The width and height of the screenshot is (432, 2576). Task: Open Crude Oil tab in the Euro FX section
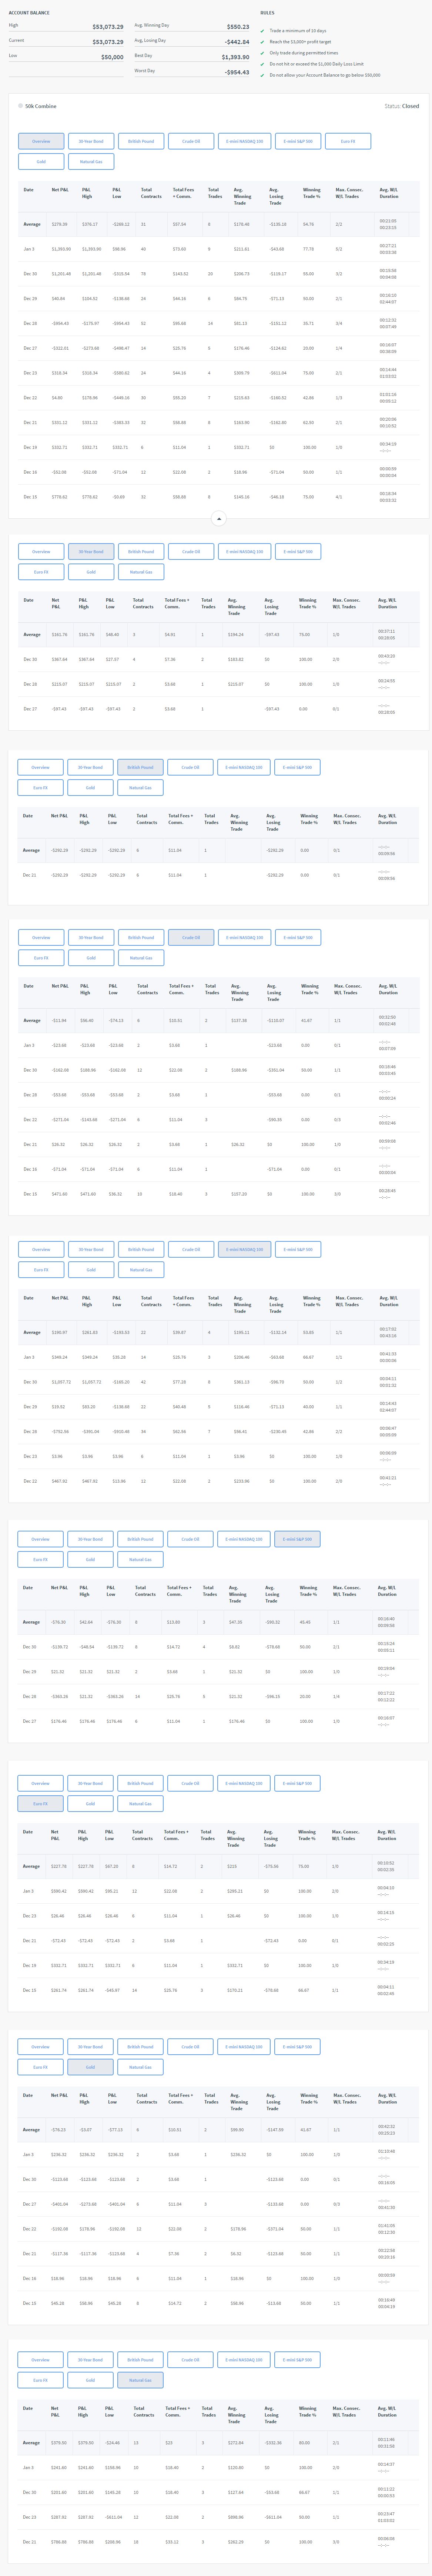[x=190, y=1783]
